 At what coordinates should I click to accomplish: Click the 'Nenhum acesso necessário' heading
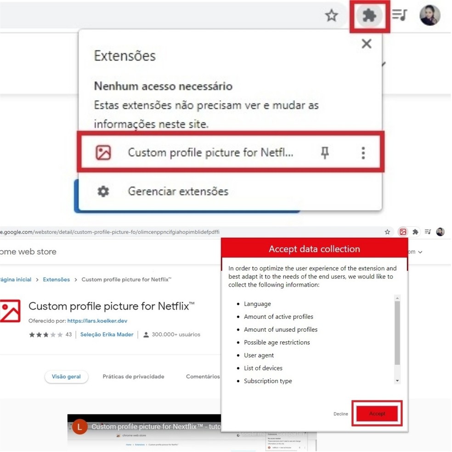pyautogui.click(x=163, y=86)
